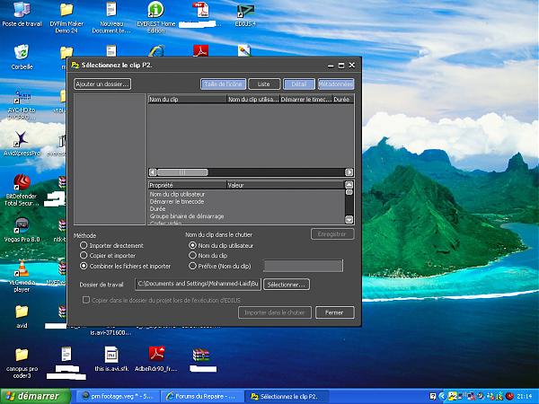Click the clip list horizontal scrollbar thumb
The width and height of the screenshot is (539, 404).
(182, 172)
